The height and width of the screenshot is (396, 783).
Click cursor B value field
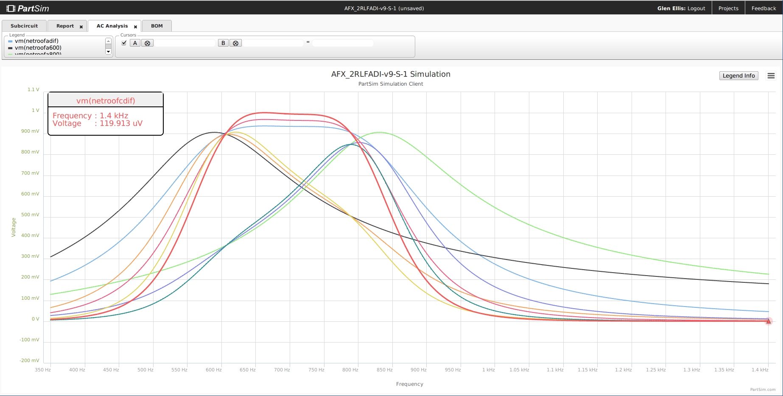273,43
